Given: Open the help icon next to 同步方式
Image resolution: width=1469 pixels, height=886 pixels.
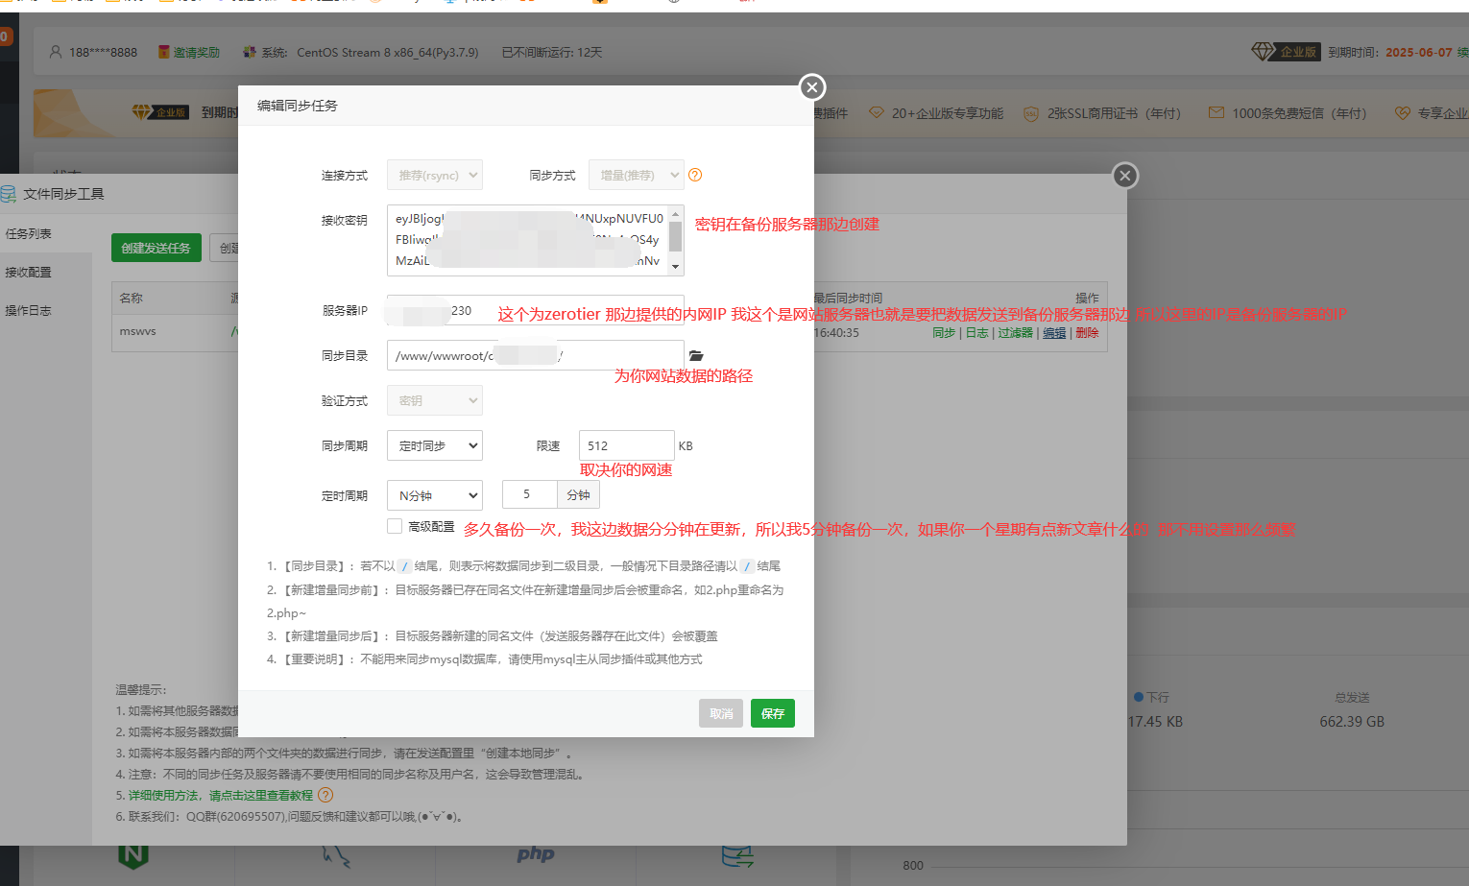Looking at the screenshot, I should click(x=694, y=175).
